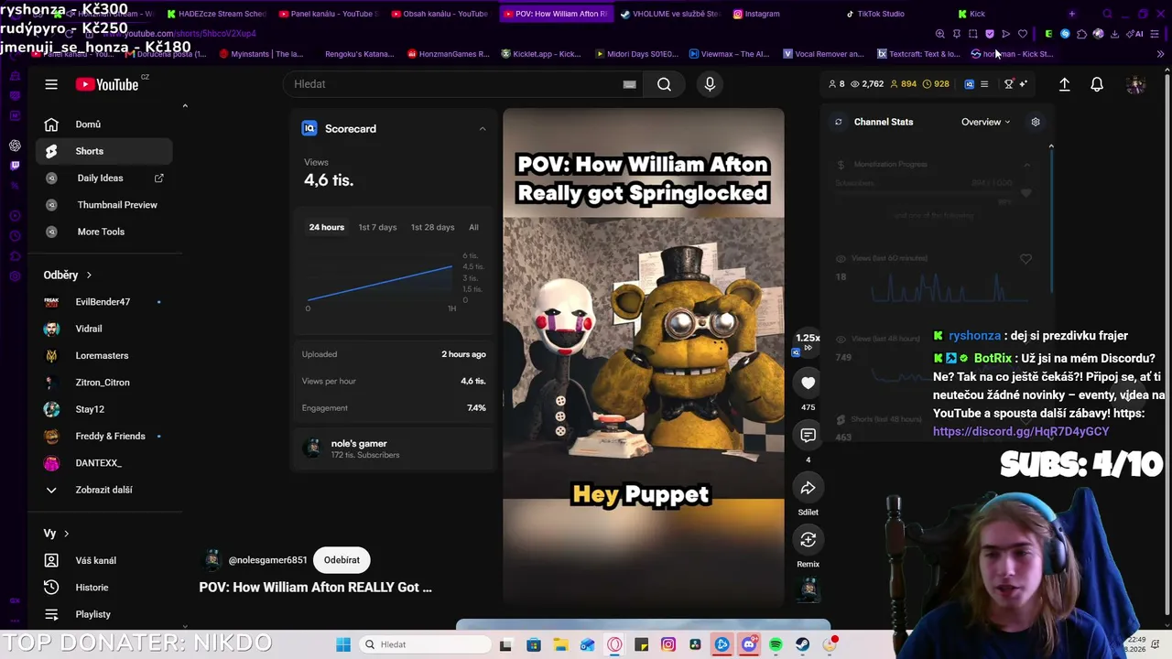Open Channel Stats settings gear
Screen dimensions: 1172x659
pos(1036,122)
